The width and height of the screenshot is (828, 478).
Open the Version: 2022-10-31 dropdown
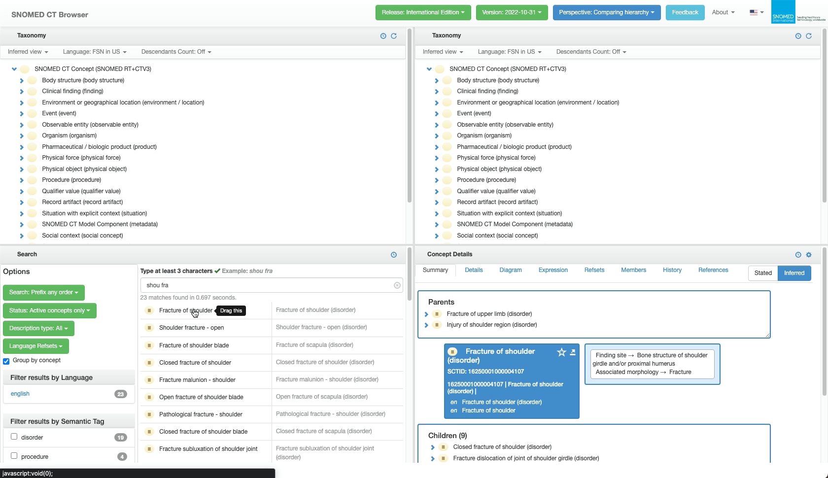512,12
